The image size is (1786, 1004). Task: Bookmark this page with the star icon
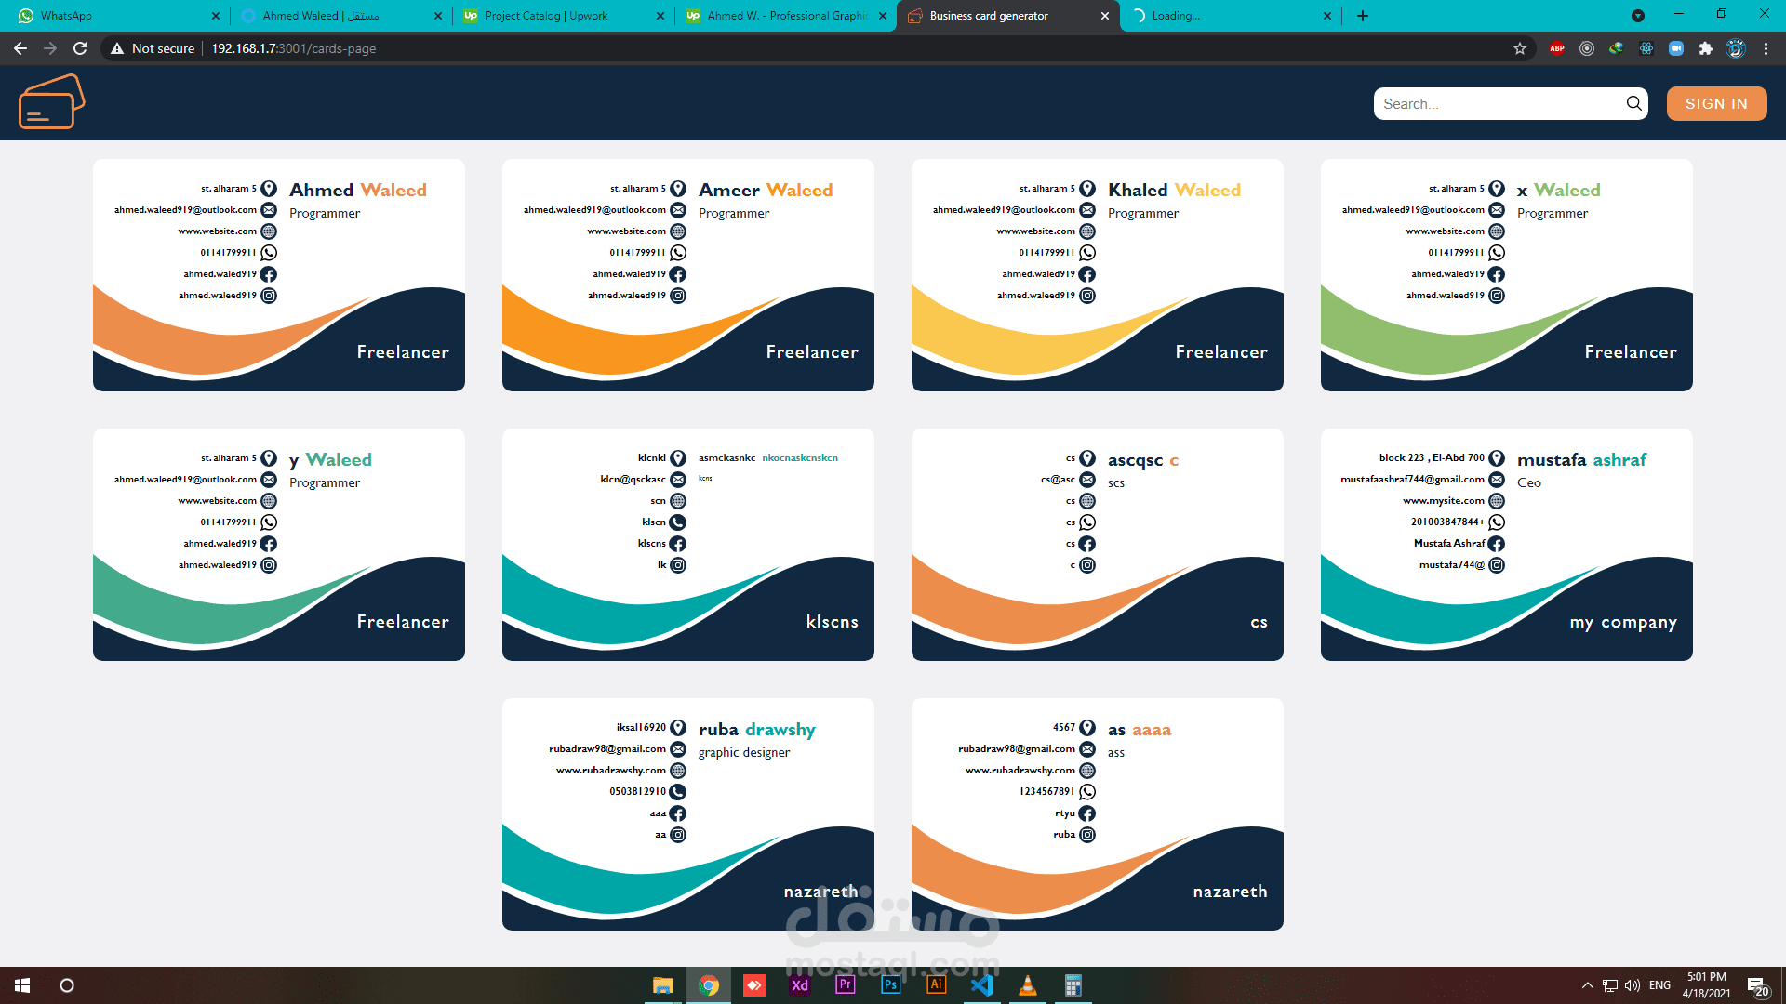click(1520, 48)
